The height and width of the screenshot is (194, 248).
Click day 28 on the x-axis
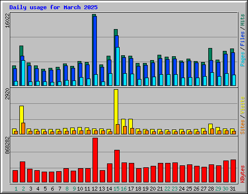[211, 189]
